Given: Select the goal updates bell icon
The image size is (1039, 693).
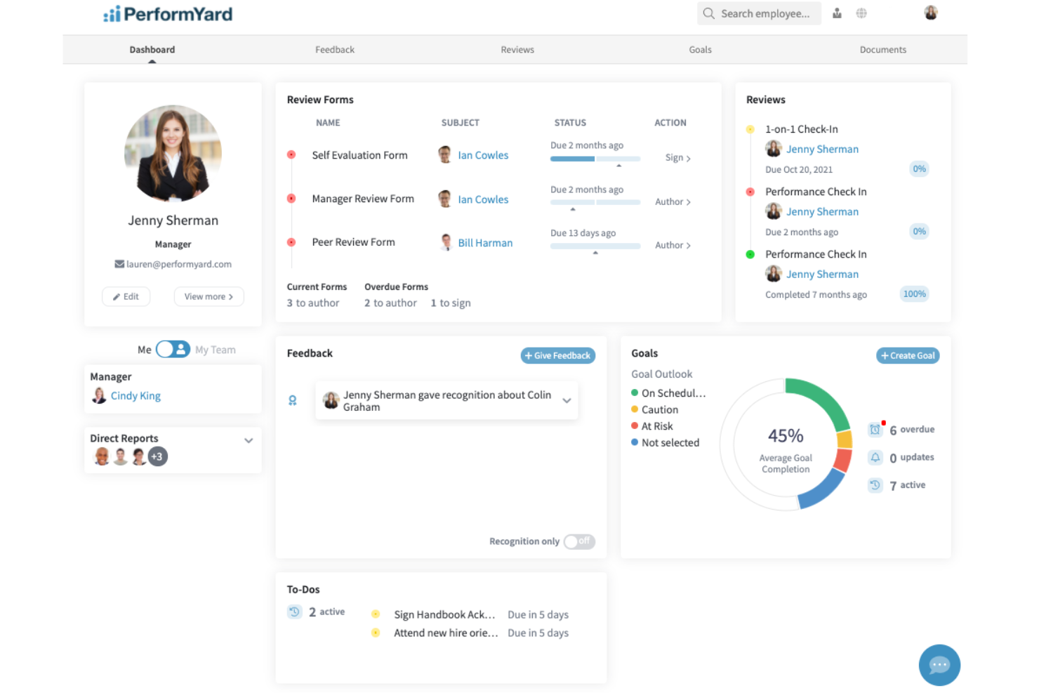Looking at the screenshot, I should click(875, 457).
